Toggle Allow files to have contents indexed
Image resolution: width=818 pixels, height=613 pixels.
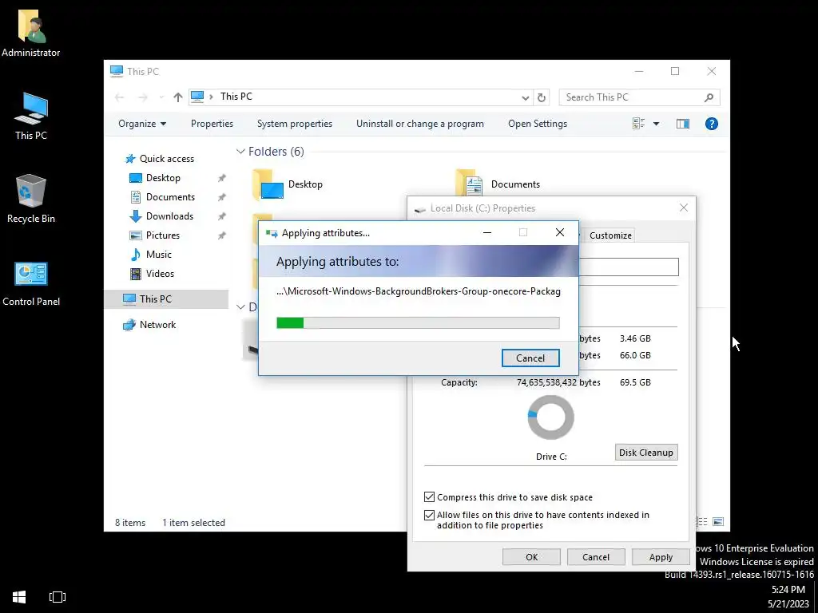click(429, 515)
